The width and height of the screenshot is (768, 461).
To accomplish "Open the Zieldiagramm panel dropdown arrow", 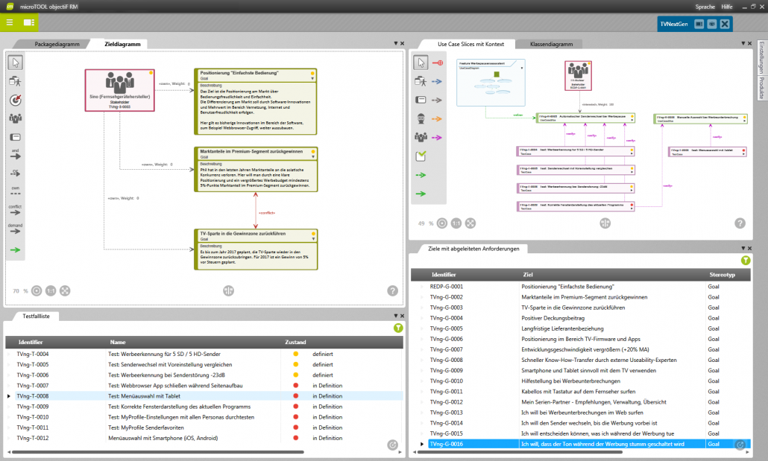I will tap(394, 42).
